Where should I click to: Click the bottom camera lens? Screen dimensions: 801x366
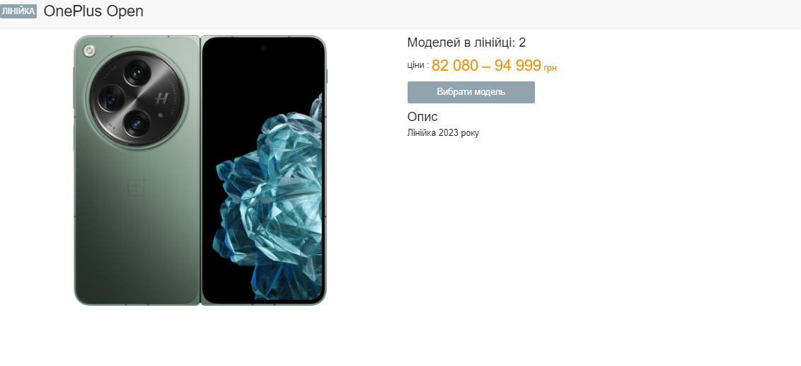pyautogui.click(x=136, y=123)
